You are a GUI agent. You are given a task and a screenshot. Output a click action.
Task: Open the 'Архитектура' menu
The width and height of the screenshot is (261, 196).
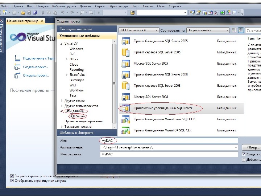[119, 6]
